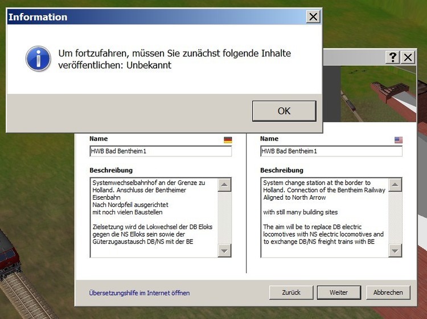Click the help question mark button

pyautogui.click(x=392, y=57)
